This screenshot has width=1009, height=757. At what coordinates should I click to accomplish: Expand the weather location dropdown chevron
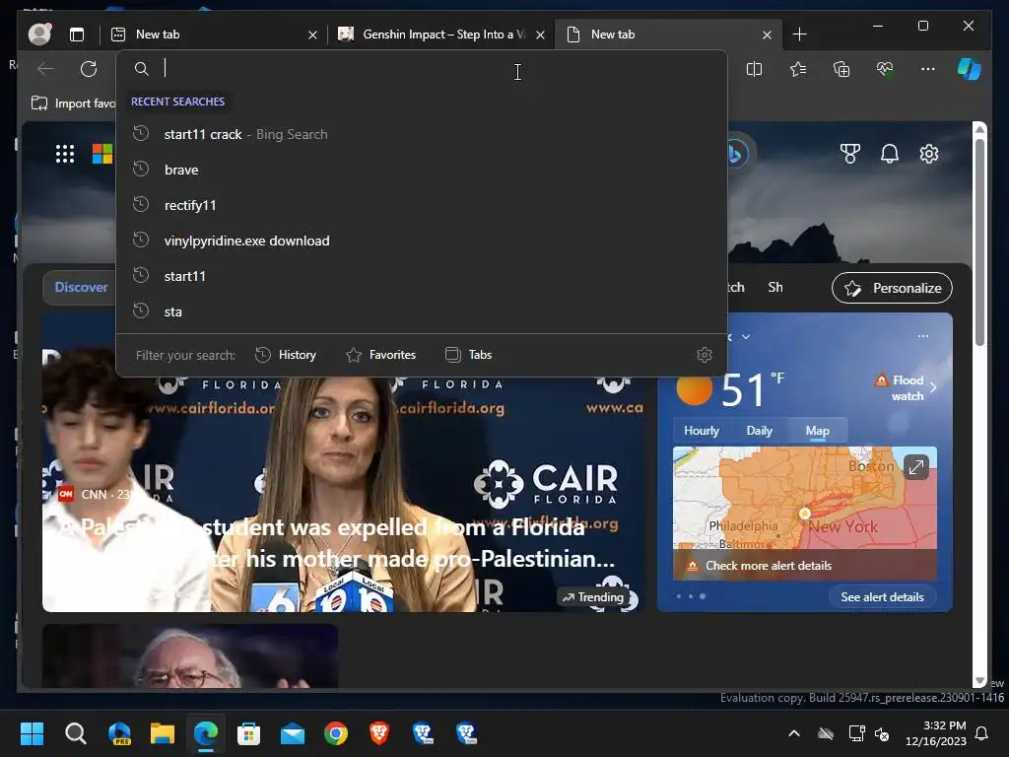(x=746, y=337)
